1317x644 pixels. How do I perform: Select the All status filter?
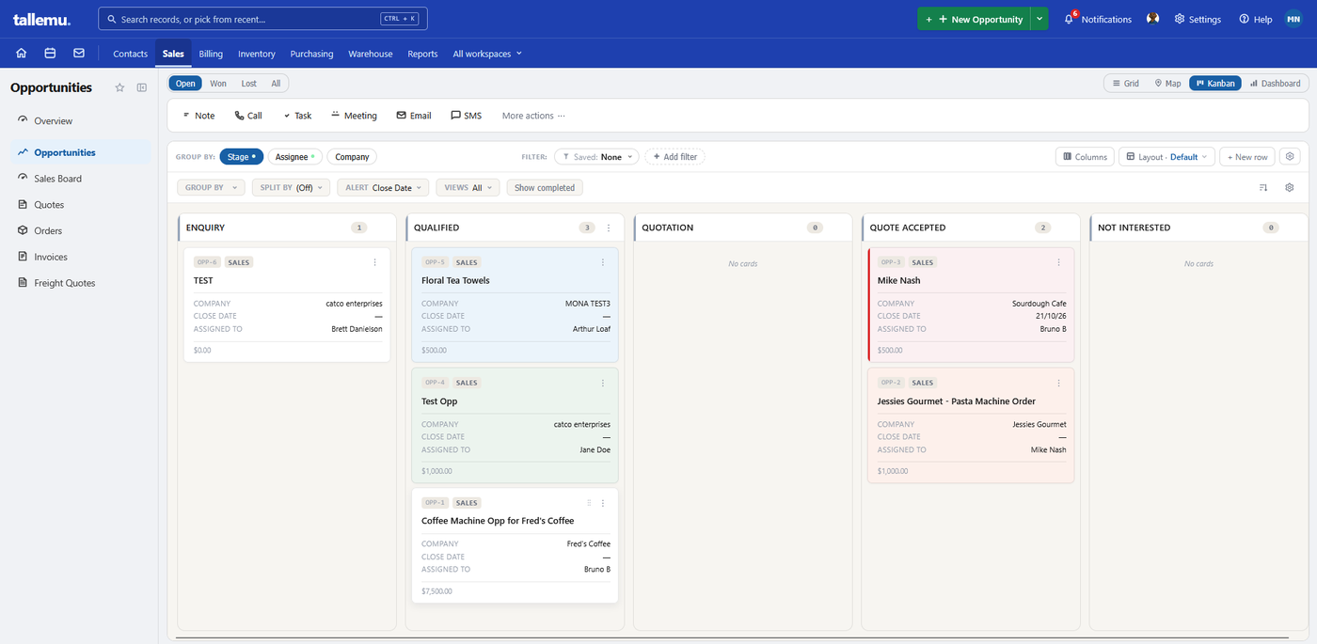276,84
